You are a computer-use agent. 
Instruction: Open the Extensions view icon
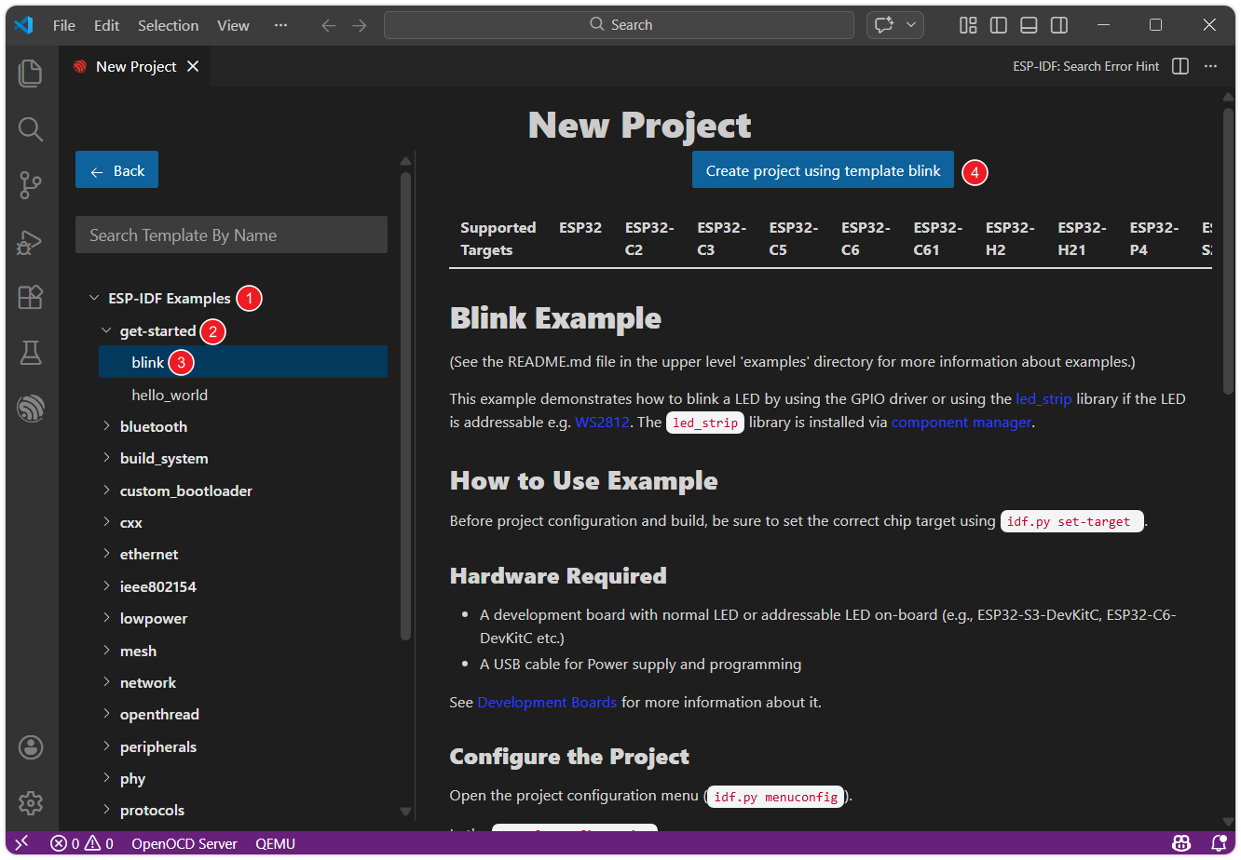click(x=30, y=297)
